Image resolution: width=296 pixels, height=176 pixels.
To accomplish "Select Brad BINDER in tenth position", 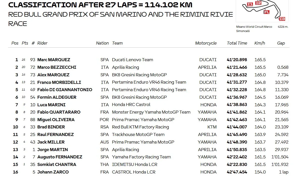I will [51, 127].
